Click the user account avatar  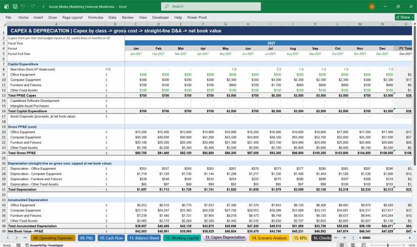[x=372, y=6]
